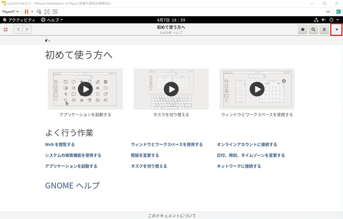The image size is (343, 219).
Task: Open the large GNOME ヘルプ heading link
Action: (73, 185)
